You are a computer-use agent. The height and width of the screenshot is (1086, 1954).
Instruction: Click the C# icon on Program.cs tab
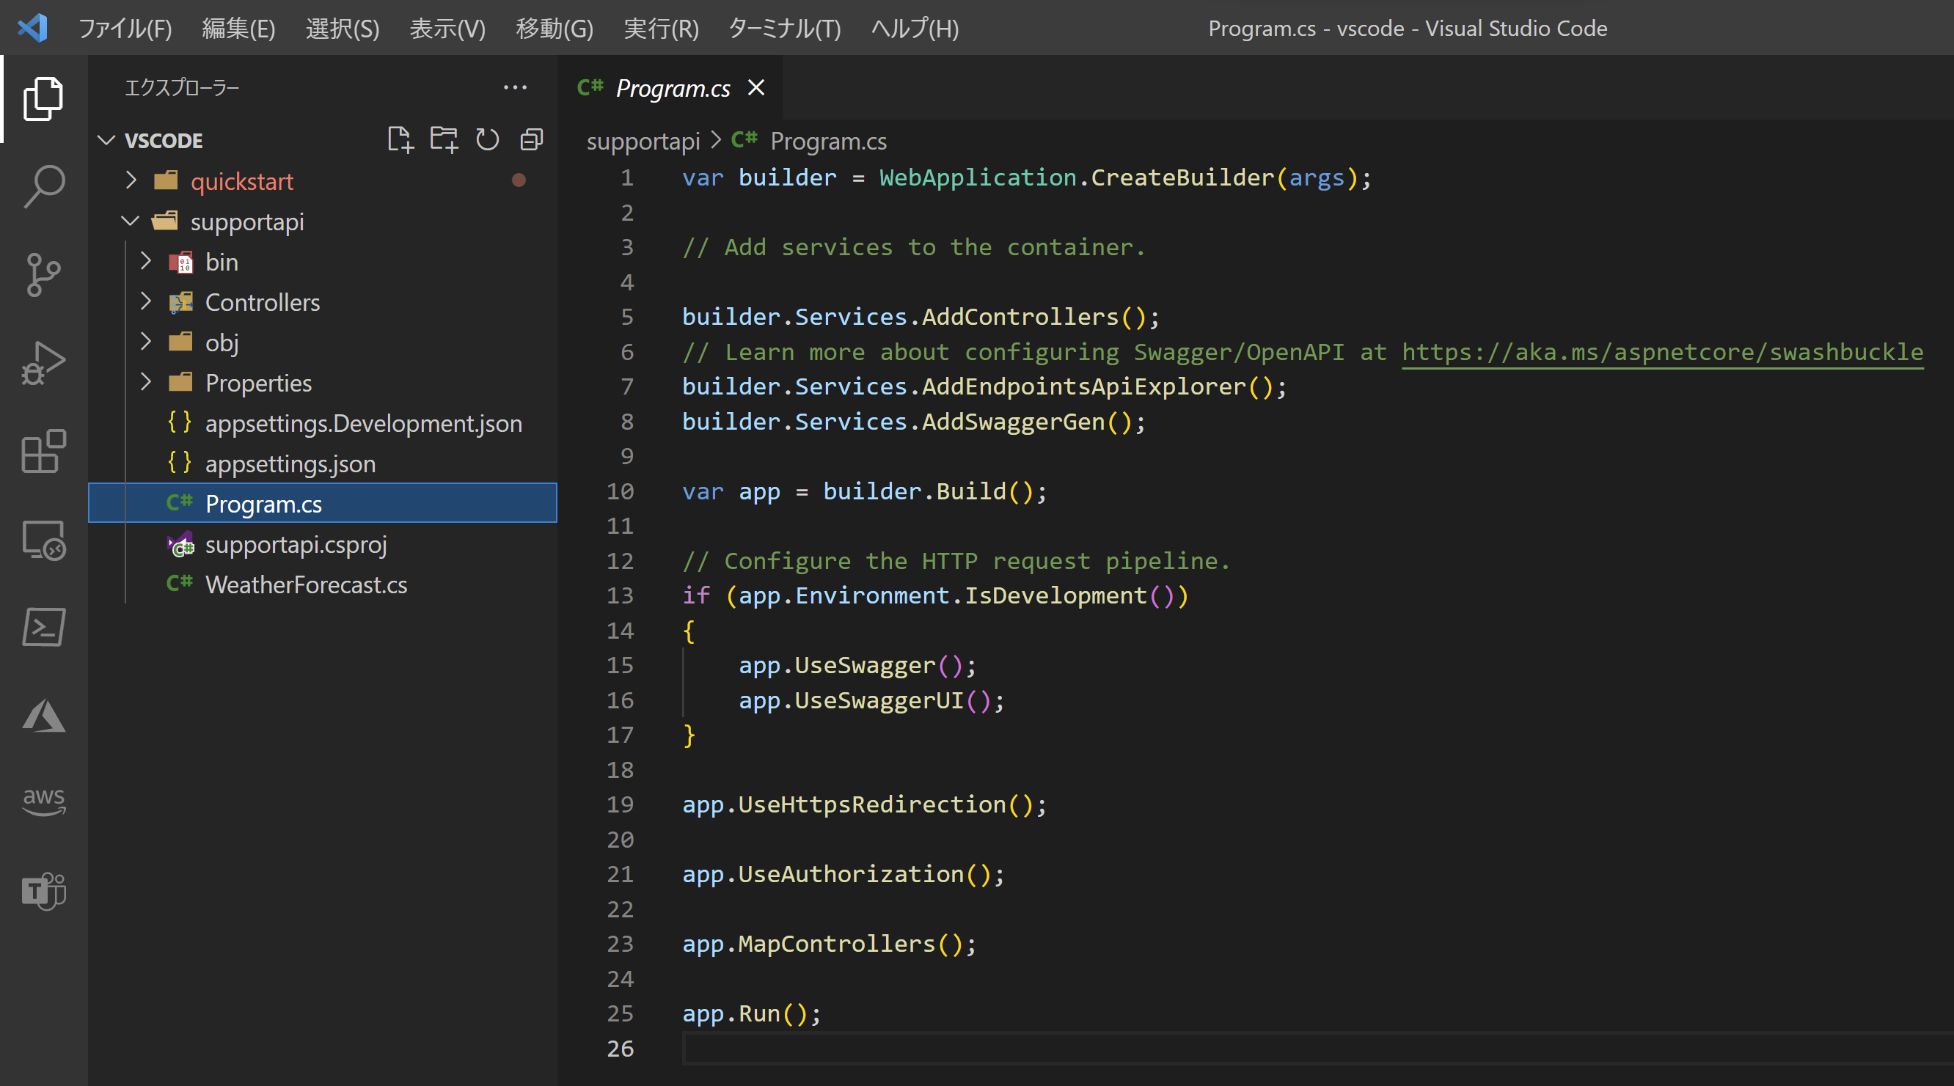point(590,88)
